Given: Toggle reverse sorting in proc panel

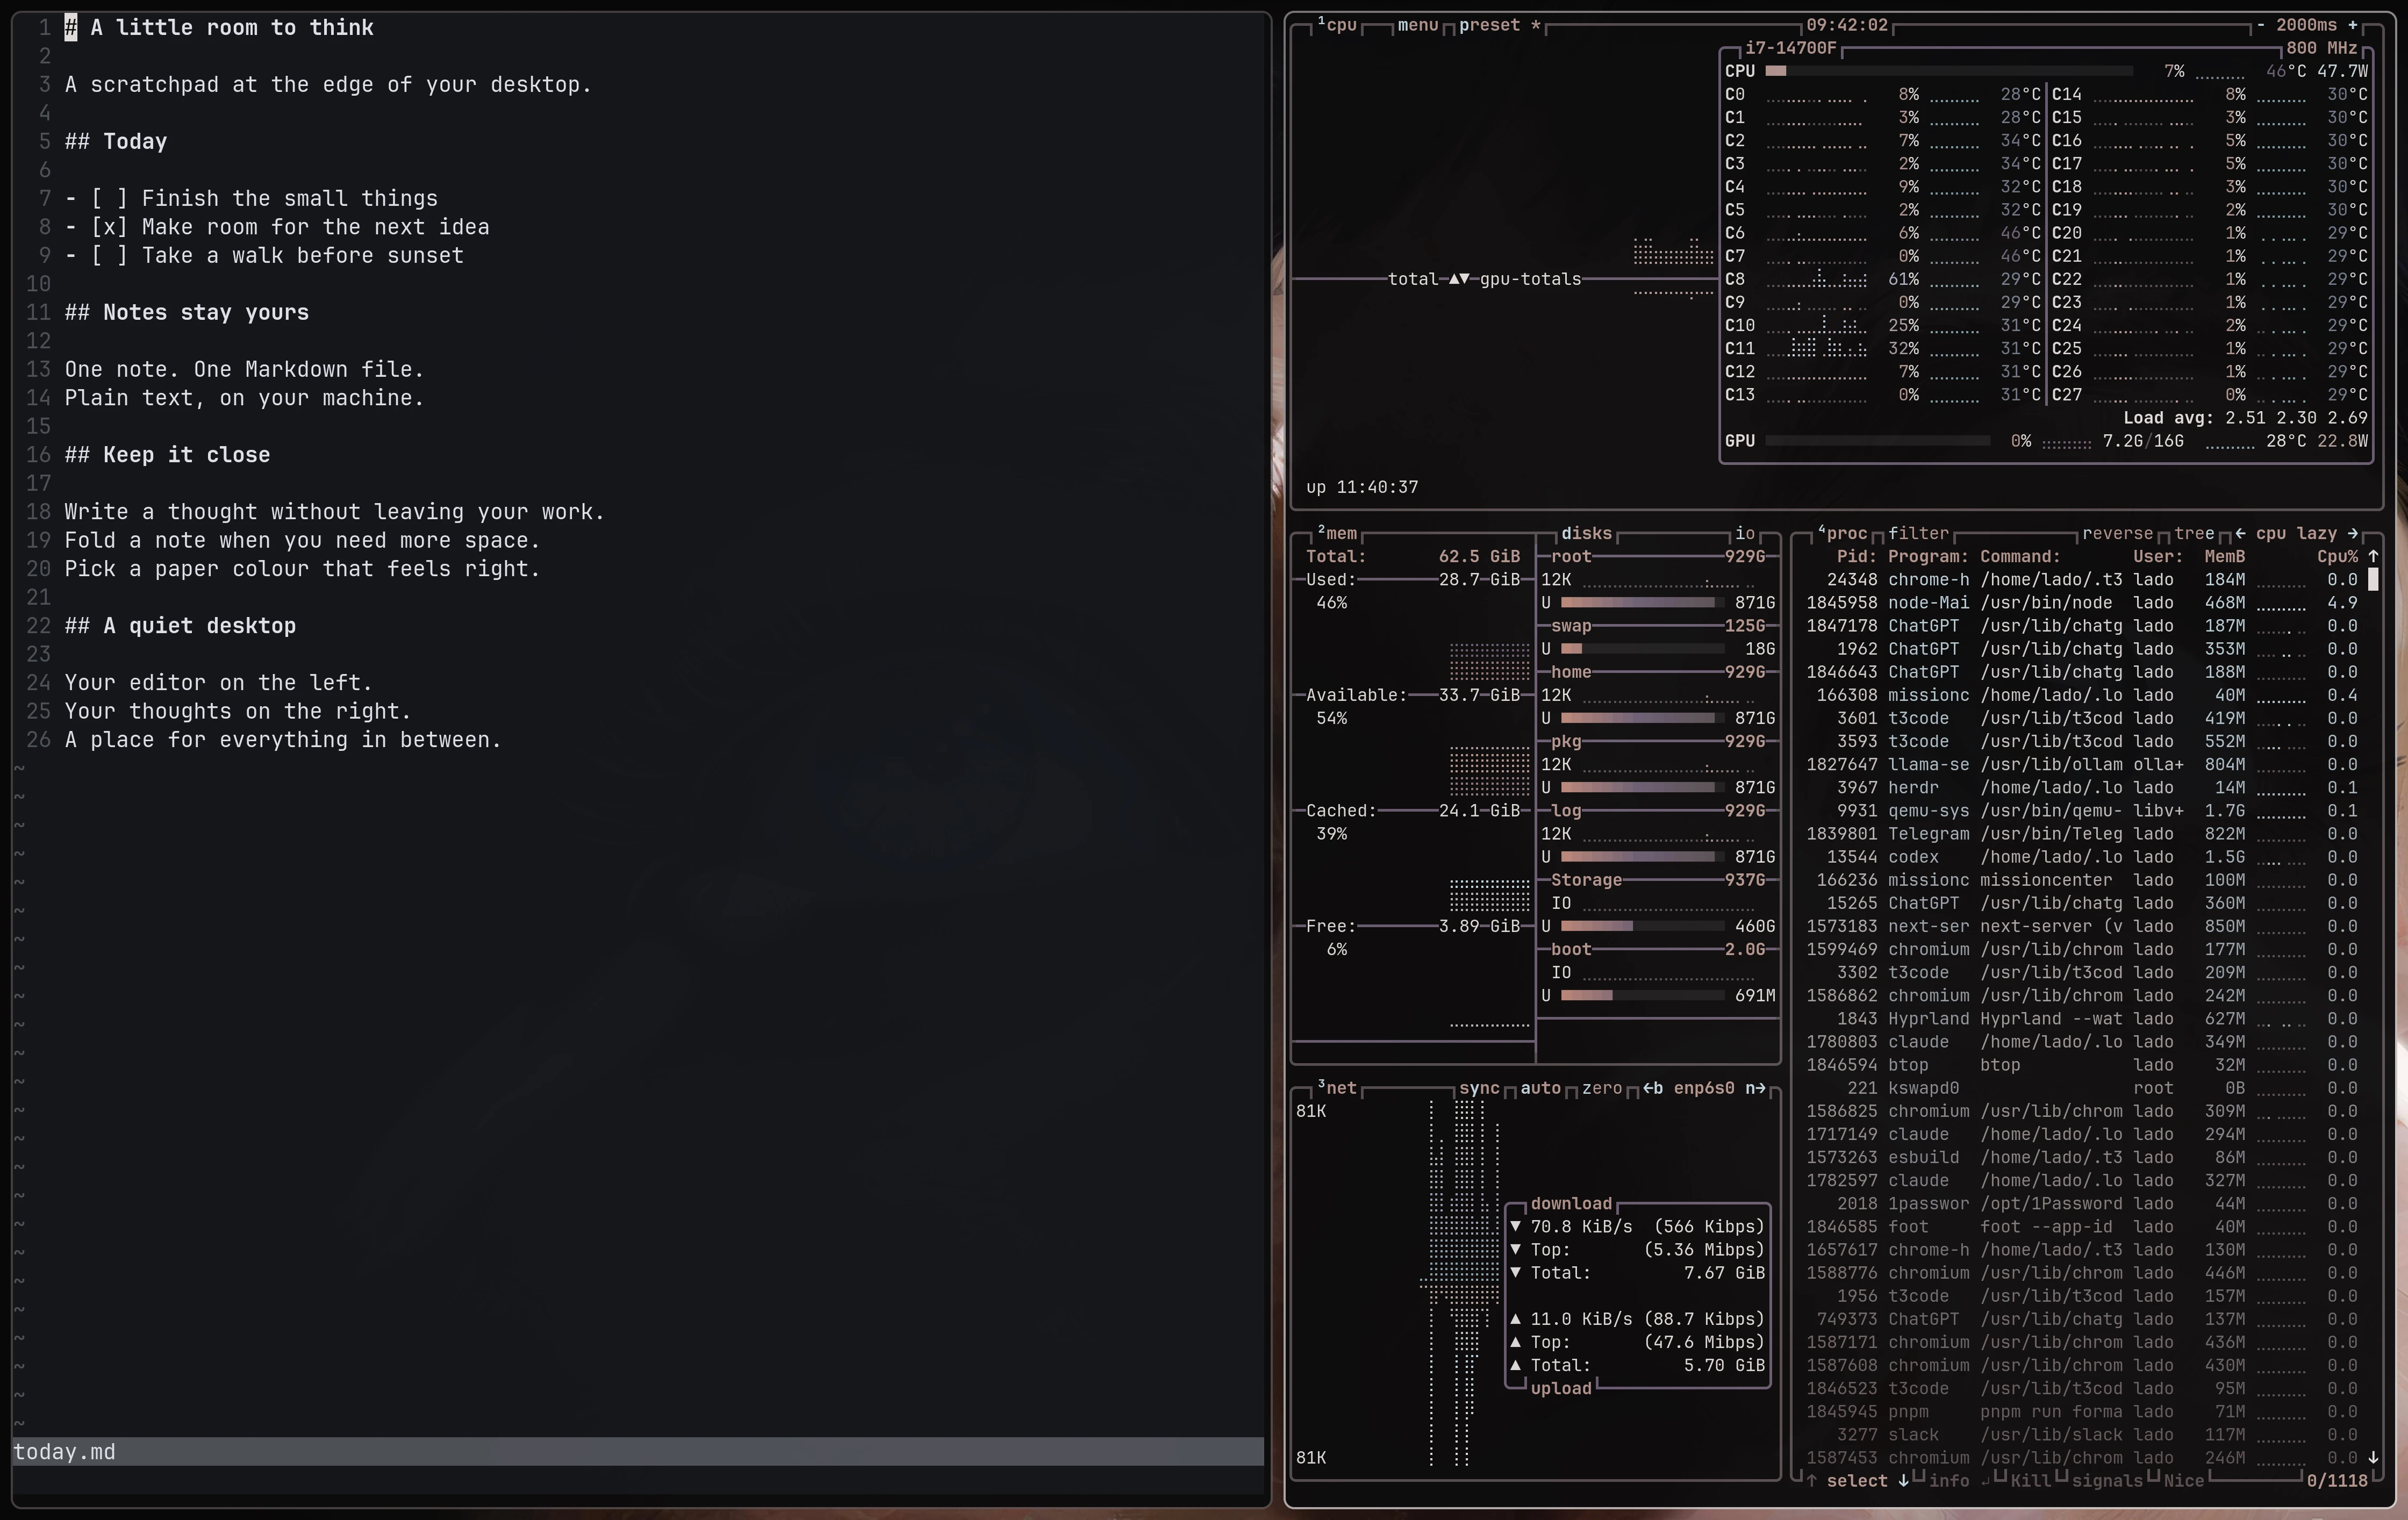Looking at the screenshot, I should (2117, 533).
